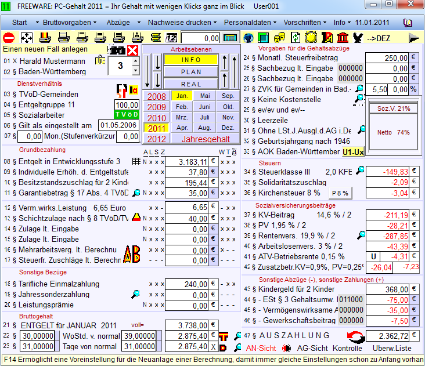Click the PLAN work level button
This screenshot has width=425, height=366.
tap(190, 72)
